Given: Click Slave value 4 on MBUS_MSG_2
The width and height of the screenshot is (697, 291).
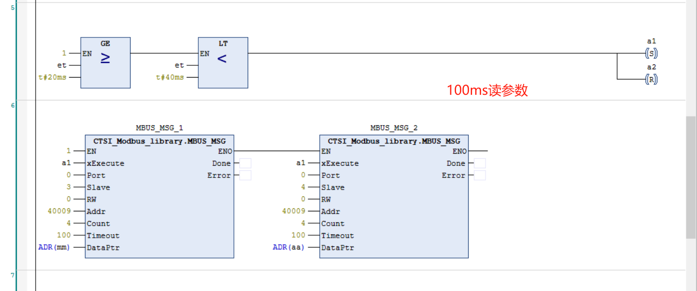Looking at the screenshot, I should click(x=303, y=187).
